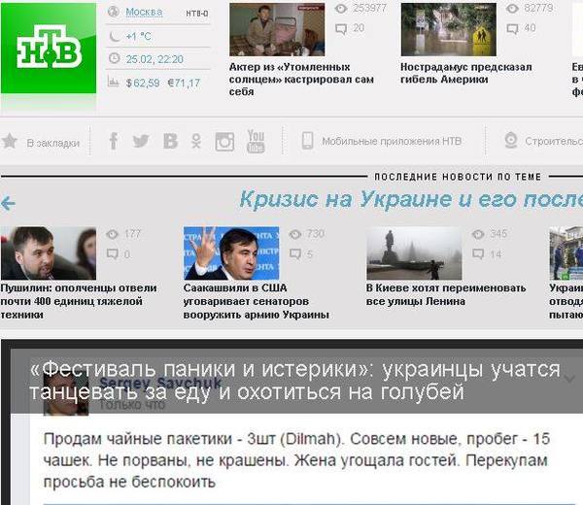This screenshot has width=583, height=505.
Task: Open Sergey Savchuk profile name
Action: [x=160, y=383]
